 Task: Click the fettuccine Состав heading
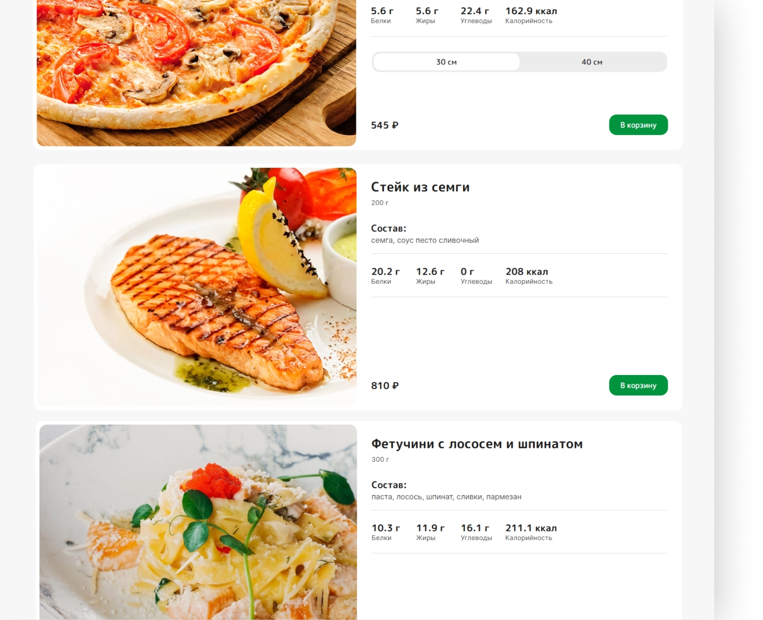tap(389, 485)
